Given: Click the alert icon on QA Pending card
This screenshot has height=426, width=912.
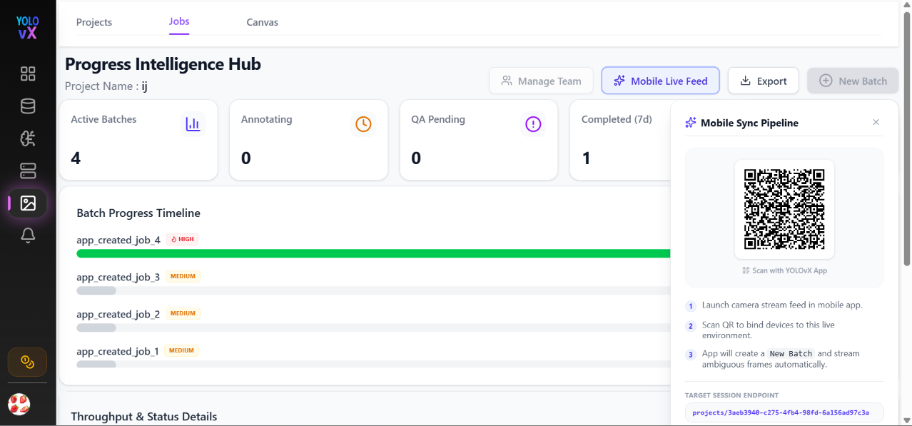Looking at the screenshot, I should tap(533, 124).
